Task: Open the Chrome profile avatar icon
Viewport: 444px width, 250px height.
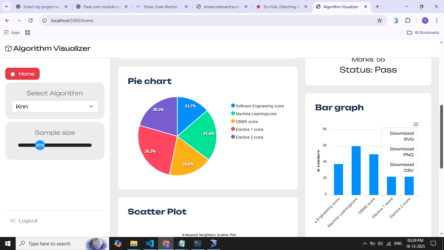Action: (x=425, y=21)
